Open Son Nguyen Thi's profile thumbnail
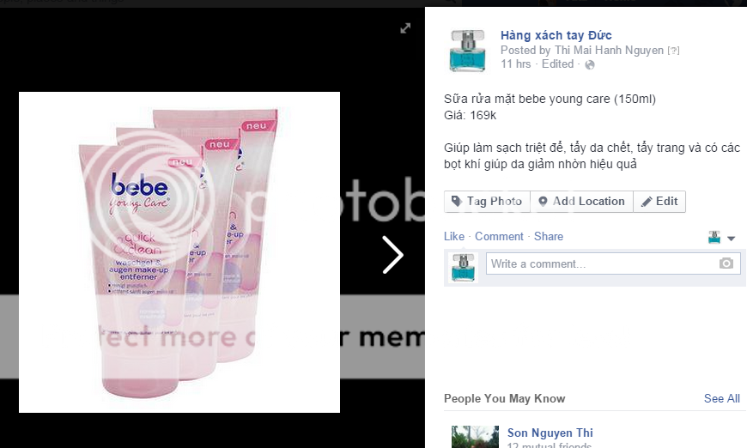This screenshot has height=448, width=747. 475,436
